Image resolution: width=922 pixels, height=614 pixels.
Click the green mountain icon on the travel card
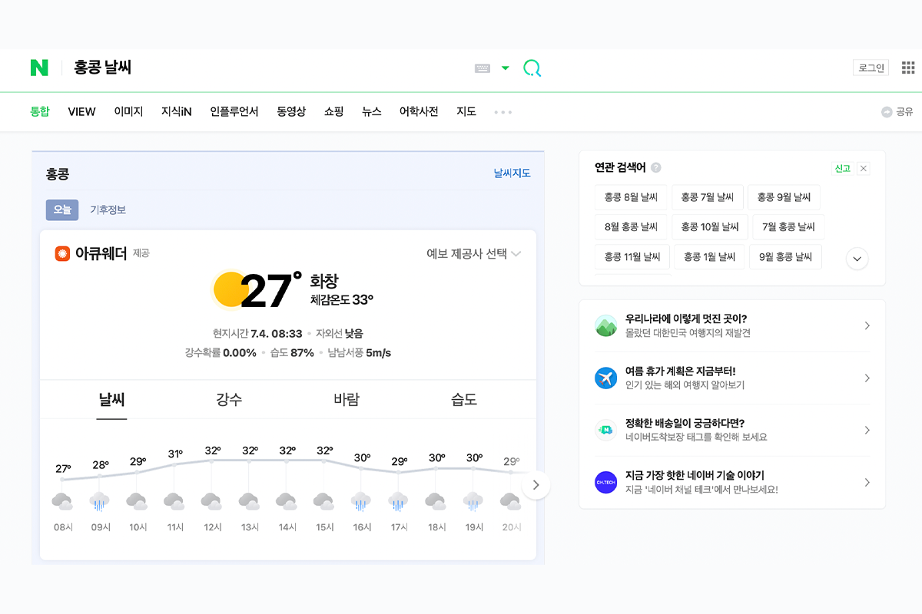coord(605,325)
